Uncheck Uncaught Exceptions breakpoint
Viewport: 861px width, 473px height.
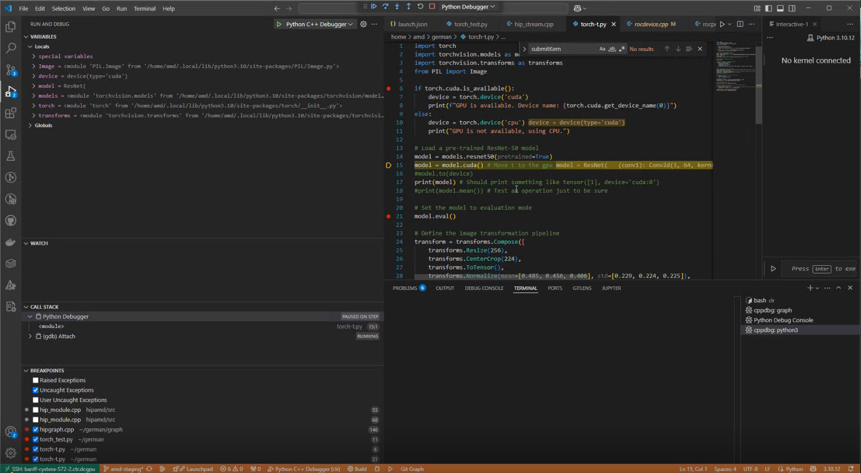[35, 390]
